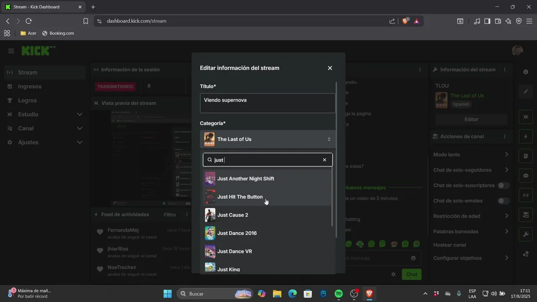Open File Explorer from the taskbar

point(277,294)
